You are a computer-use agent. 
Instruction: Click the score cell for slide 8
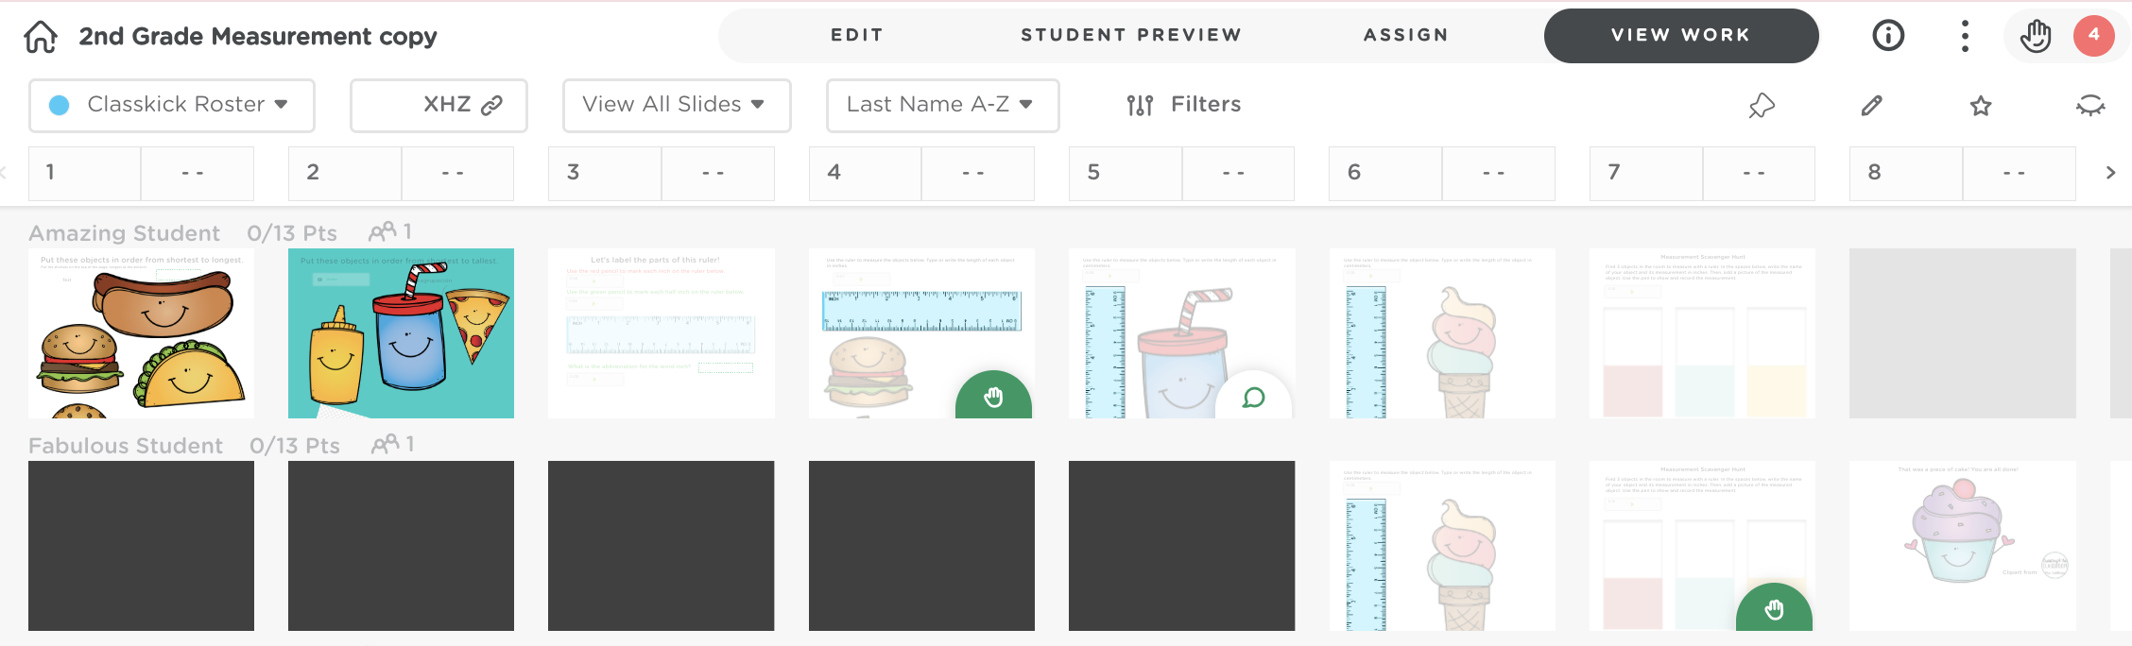(2020, 173)
